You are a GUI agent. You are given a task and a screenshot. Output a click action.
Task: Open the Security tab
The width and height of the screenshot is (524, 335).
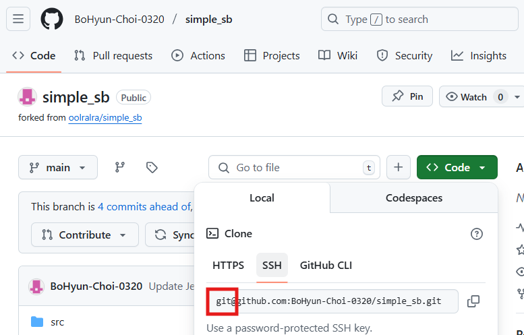tap(405, 55)
